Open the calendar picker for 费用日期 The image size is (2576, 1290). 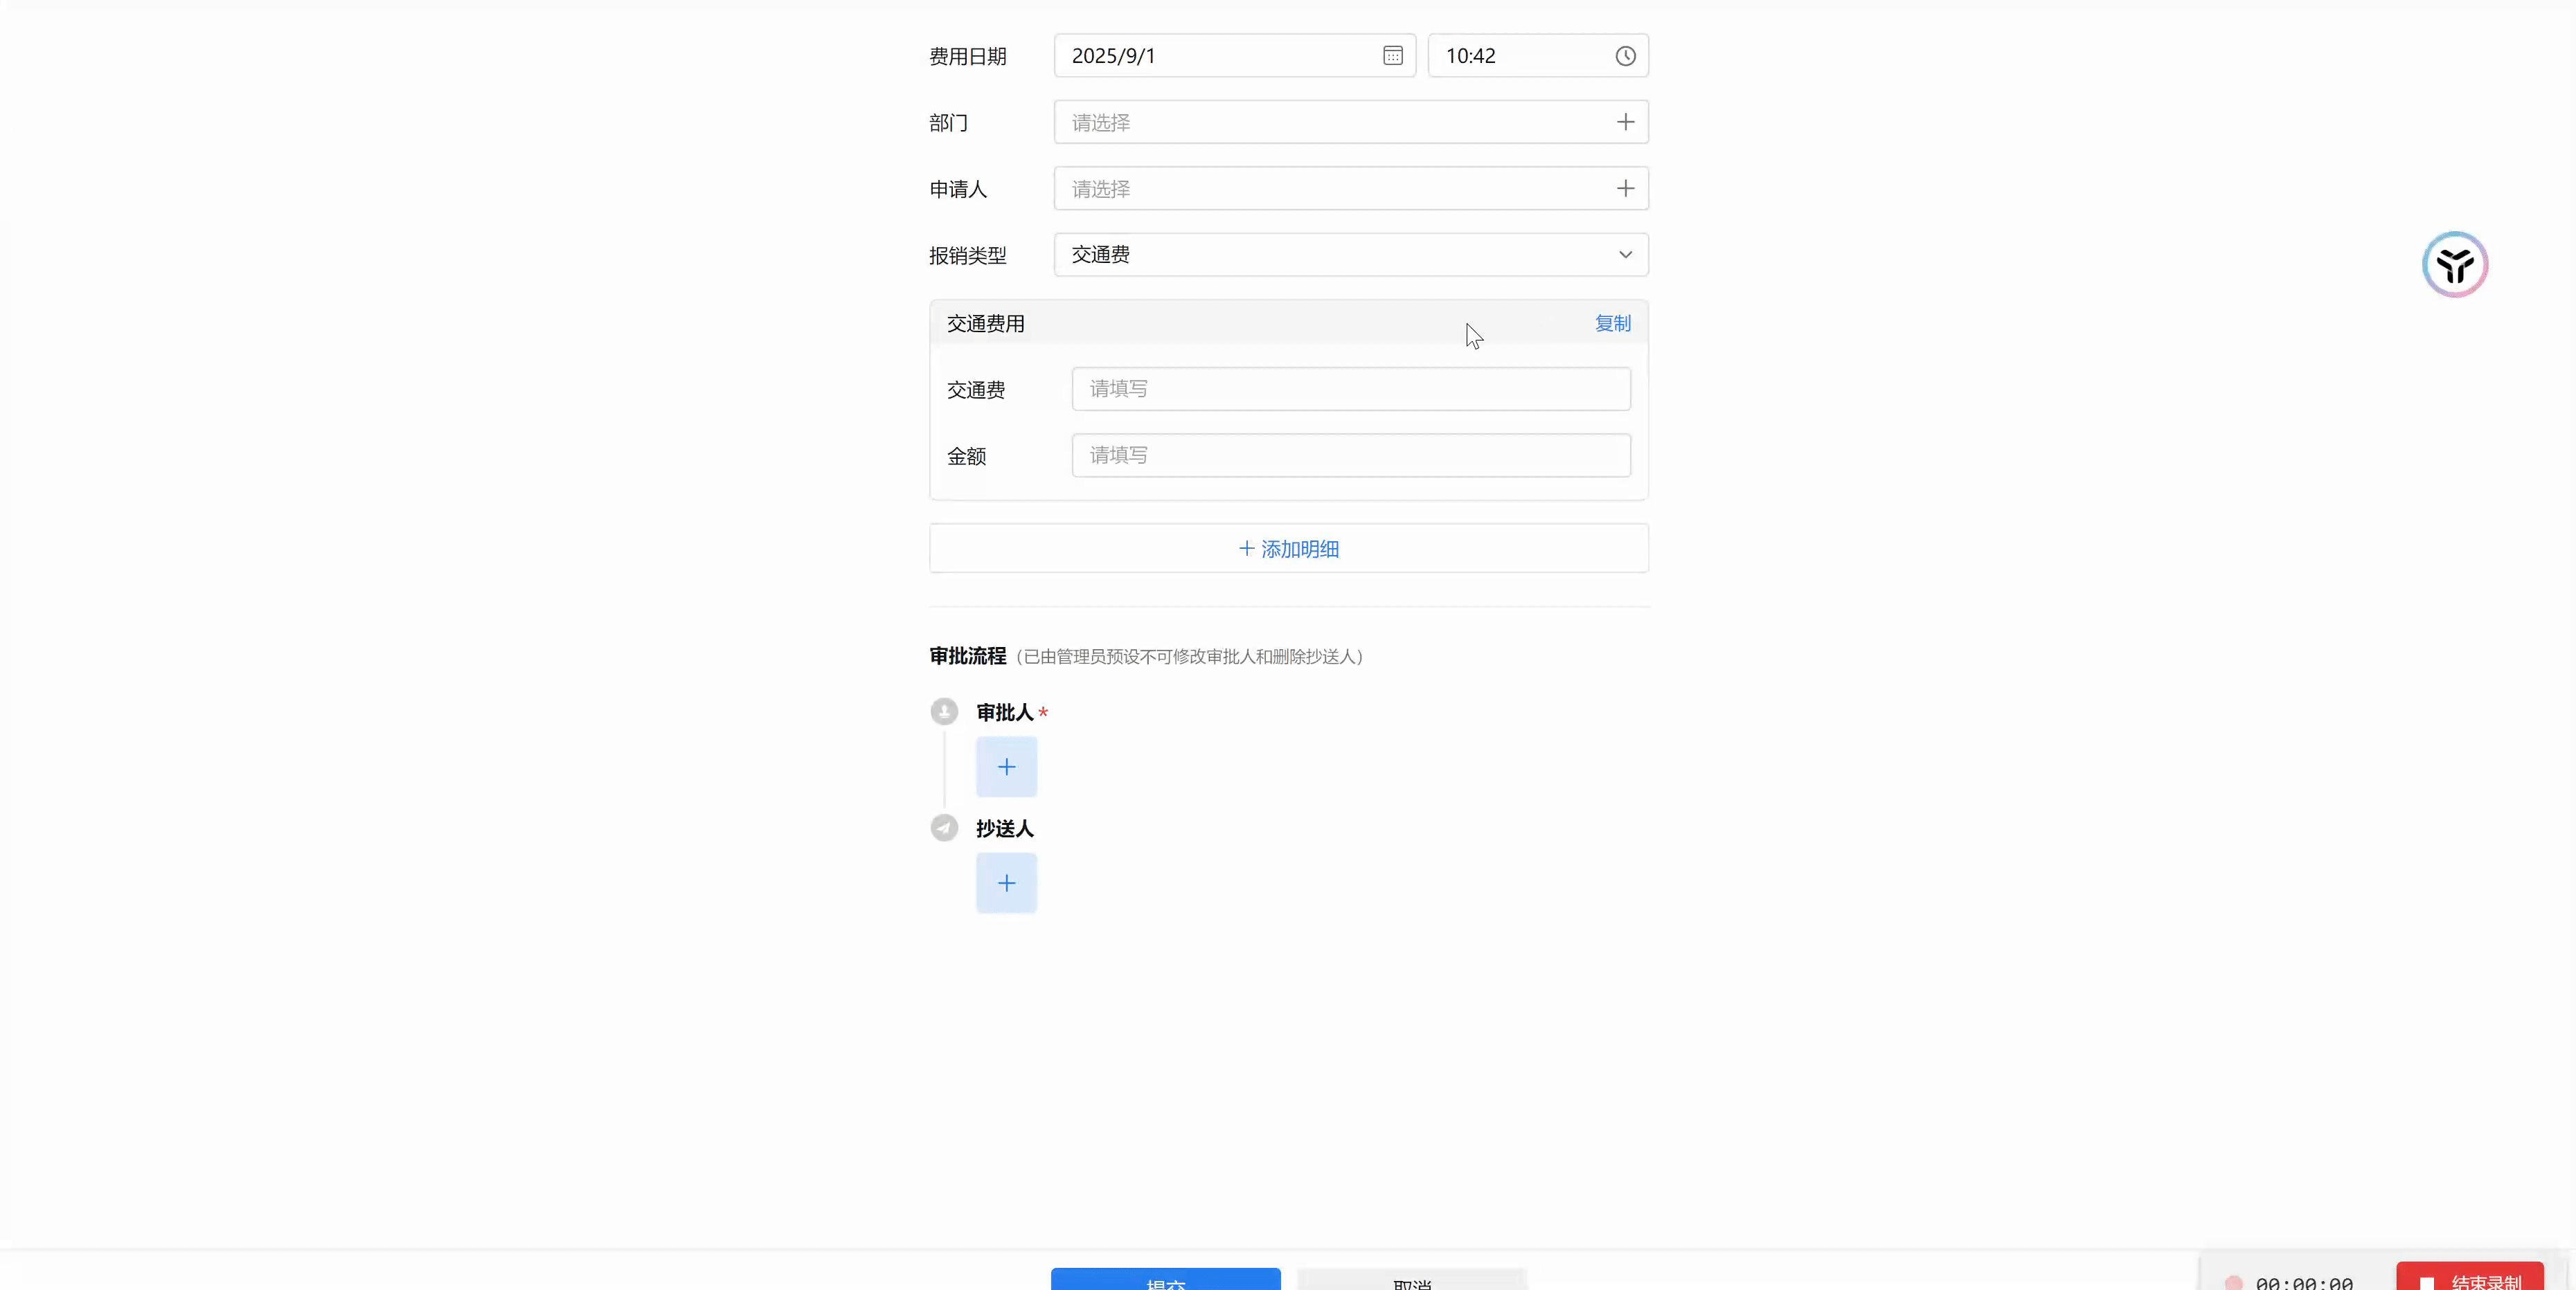coord(1392,56)
